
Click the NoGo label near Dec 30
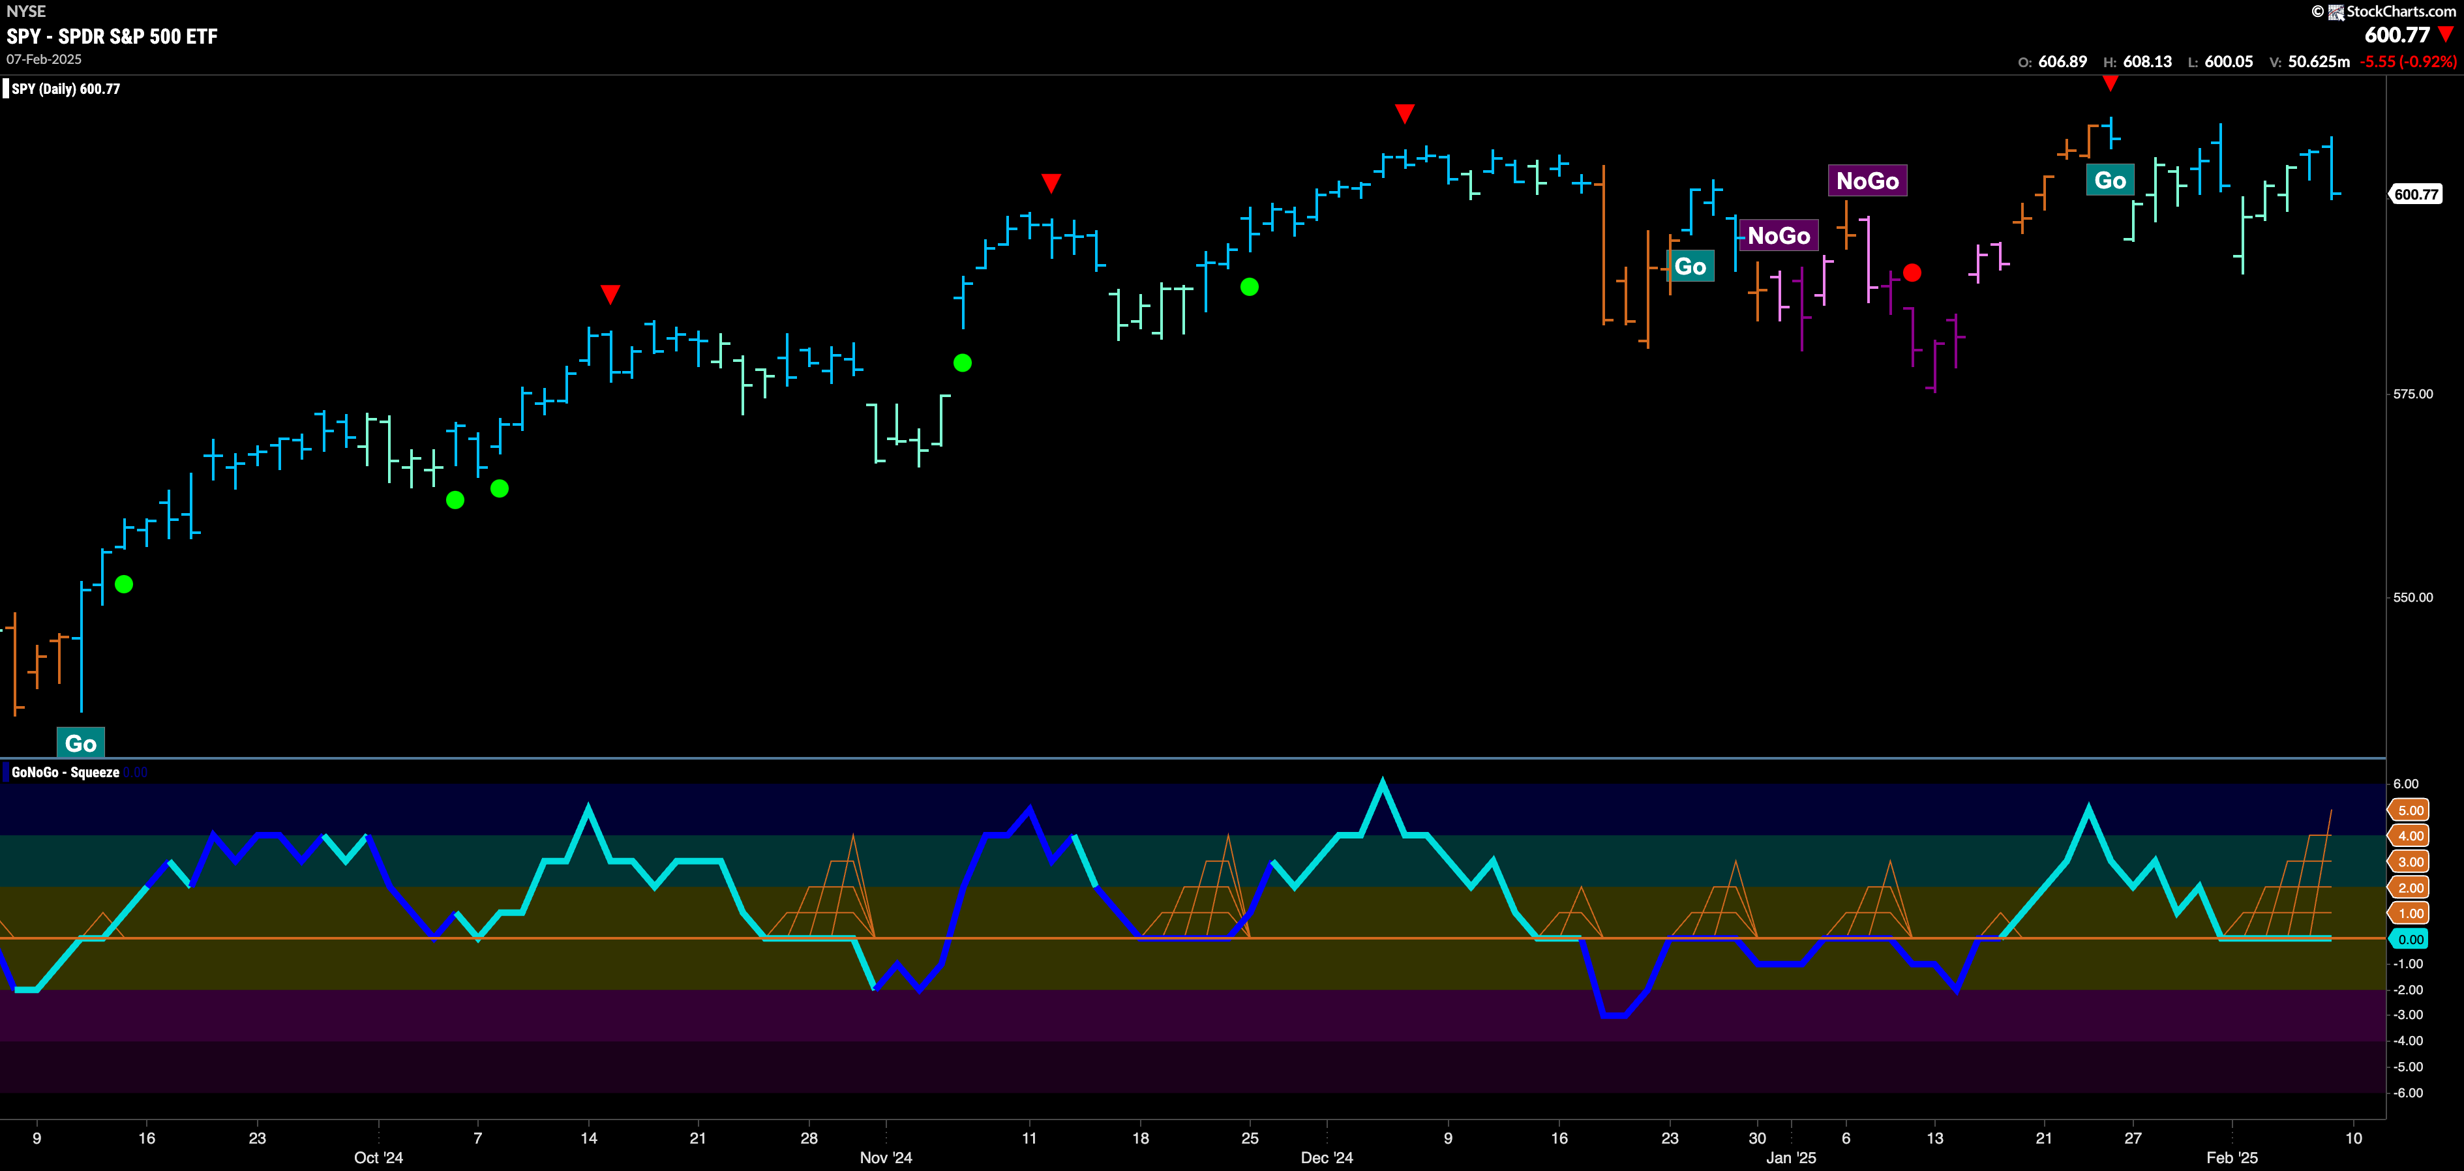[x=1779, y=235]
